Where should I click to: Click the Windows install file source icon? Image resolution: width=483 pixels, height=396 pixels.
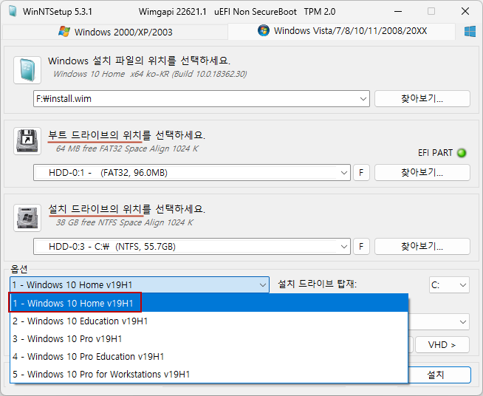27,70
